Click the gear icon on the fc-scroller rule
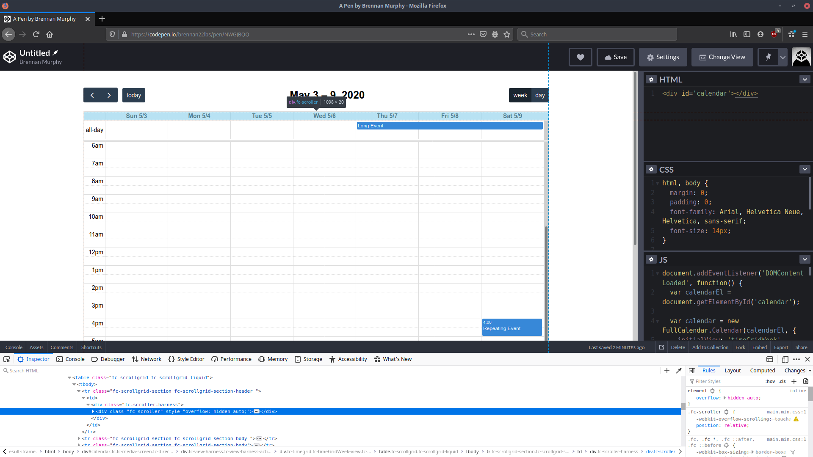 tap(727, 411)
